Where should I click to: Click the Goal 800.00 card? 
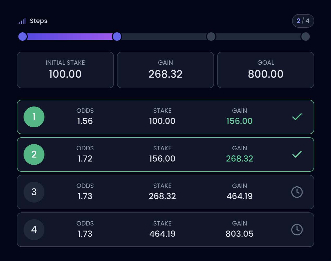click(266, 70)
